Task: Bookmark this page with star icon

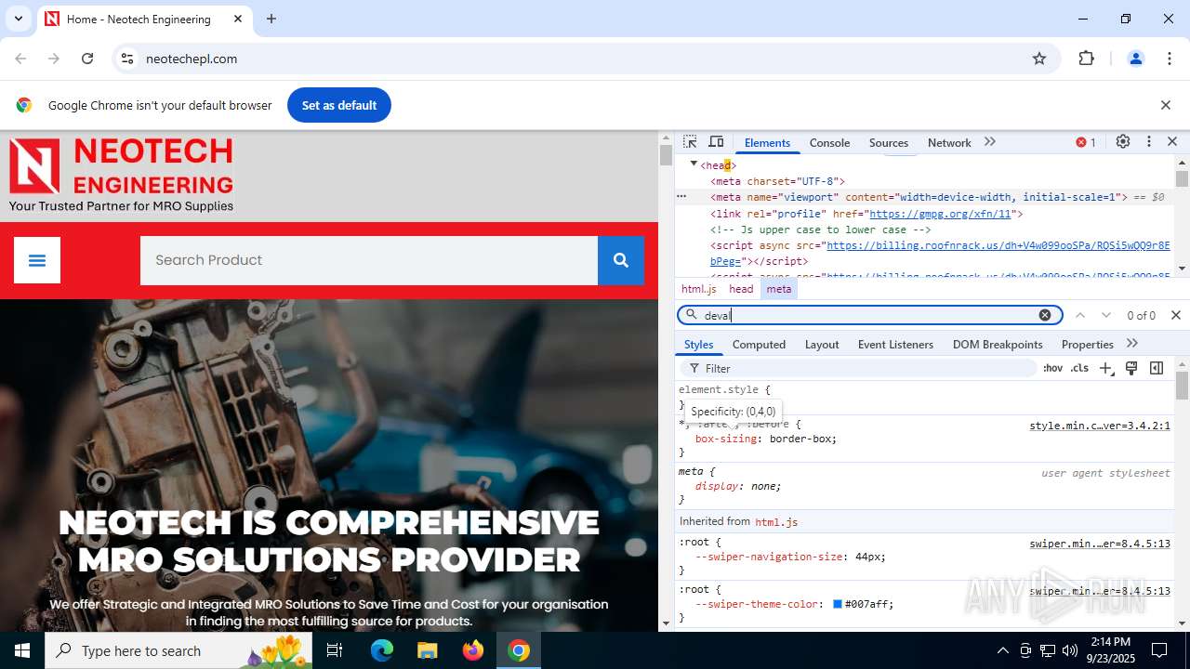Action: point(1039,59)
